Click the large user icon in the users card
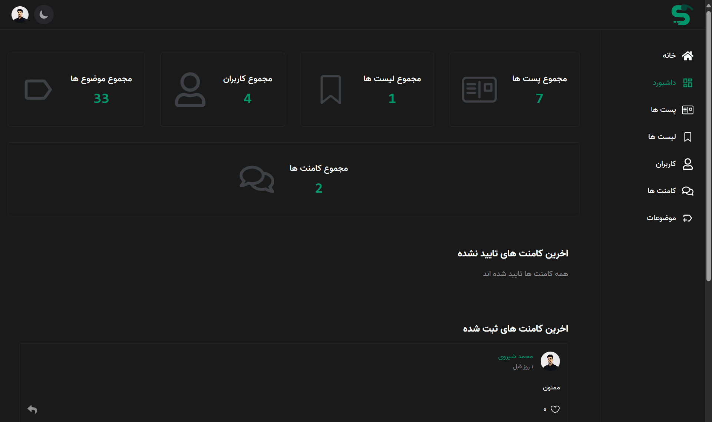 (x=190, y=90)
